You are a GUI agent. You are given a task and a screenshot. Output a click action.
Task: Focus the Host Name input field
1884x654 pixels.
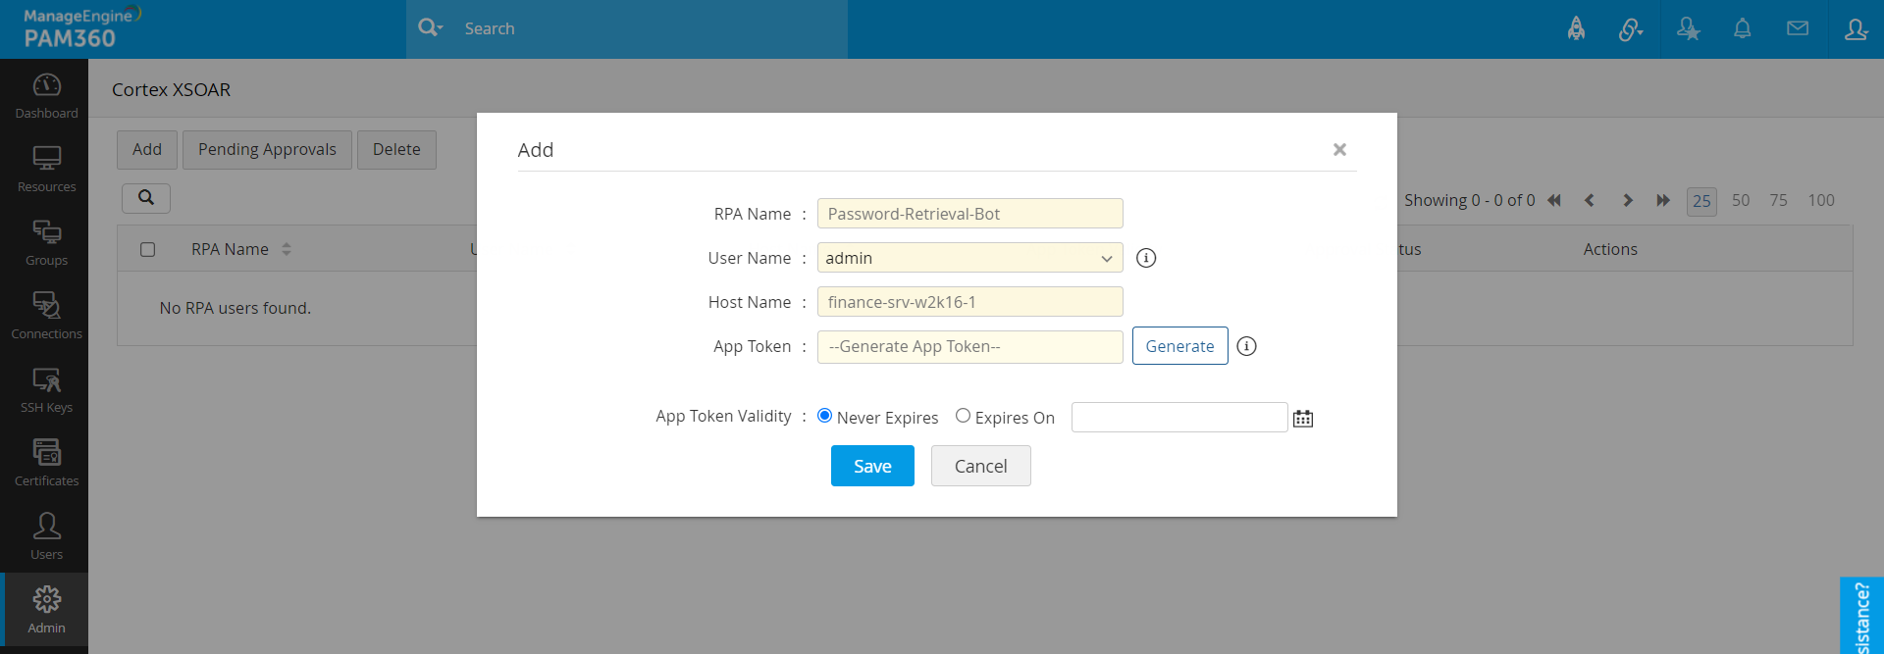[969, 302]
